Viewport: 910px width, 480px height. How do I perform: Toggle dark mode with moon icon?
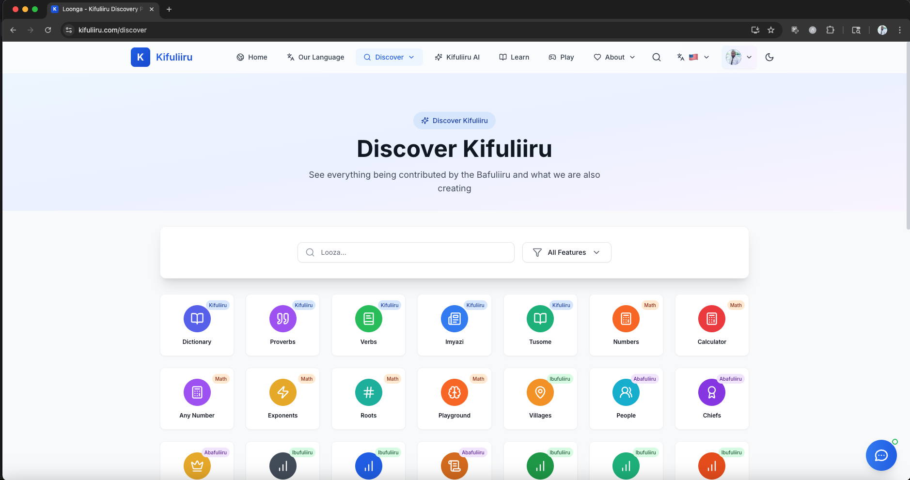[x=769, y=57]
